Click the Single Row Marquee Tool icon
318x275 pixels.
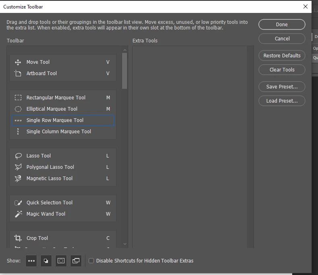pos(18,120)
